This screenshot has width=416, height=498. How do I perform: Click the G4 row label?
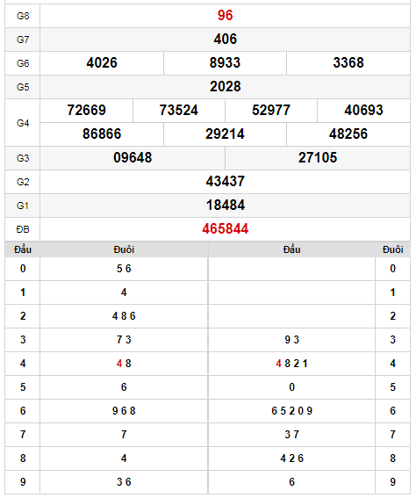pyautogui.click(x=23, y=123)
